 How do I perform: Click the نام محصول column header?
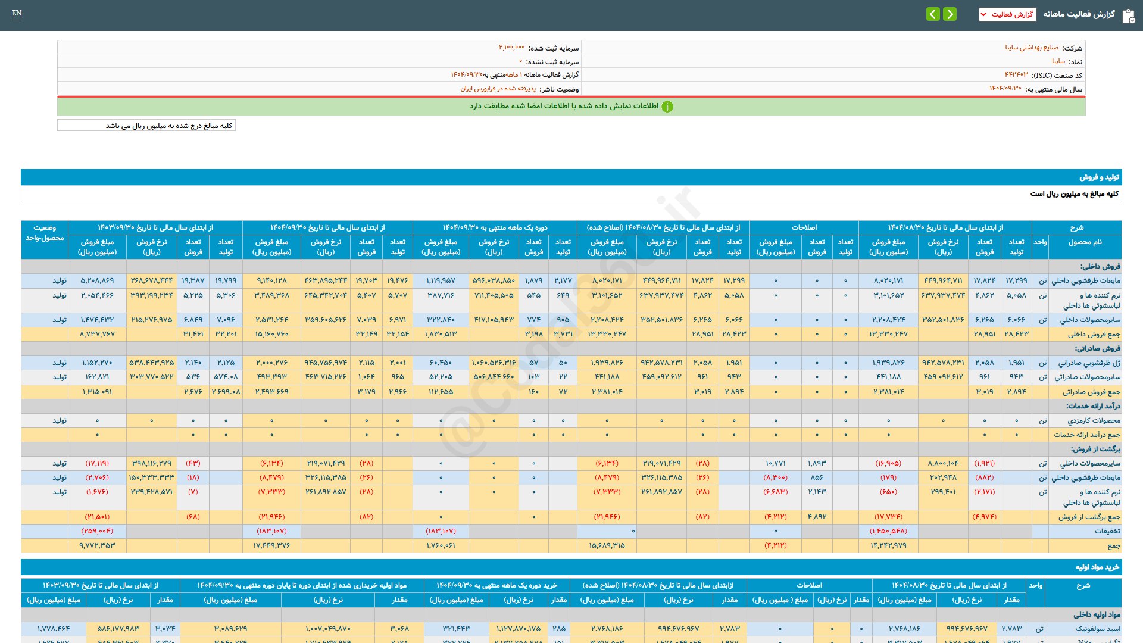click(1085, 242)
